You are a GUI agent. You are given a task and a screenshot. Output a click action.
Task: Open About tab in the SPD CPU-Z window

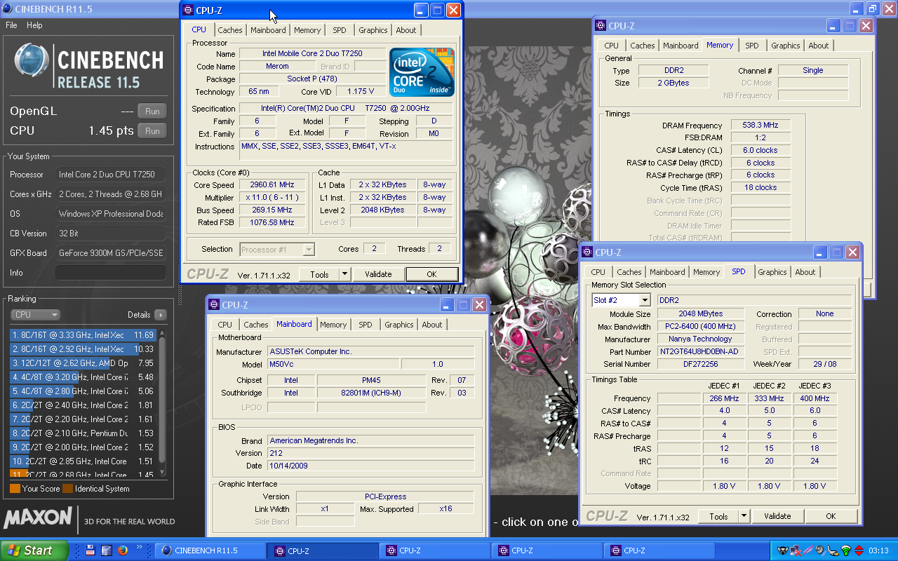coord(805,272)
